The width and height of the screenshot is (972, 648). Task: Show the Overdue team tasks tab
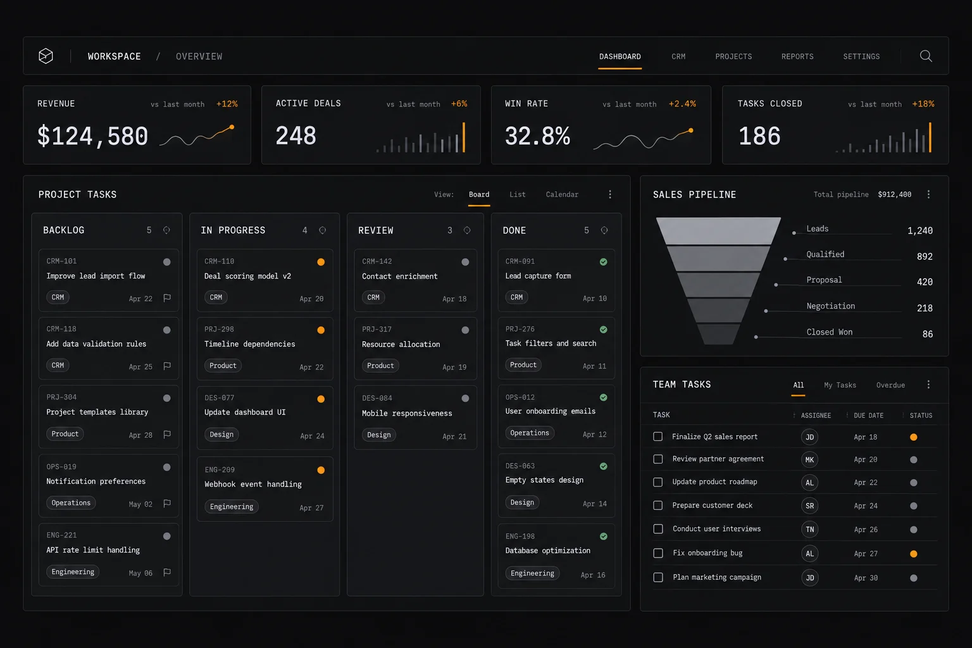coord(890,385)
